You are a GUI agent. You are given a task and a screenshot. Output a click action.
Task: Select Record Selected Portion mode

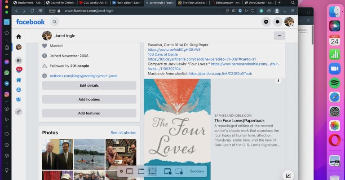(179, 171)
